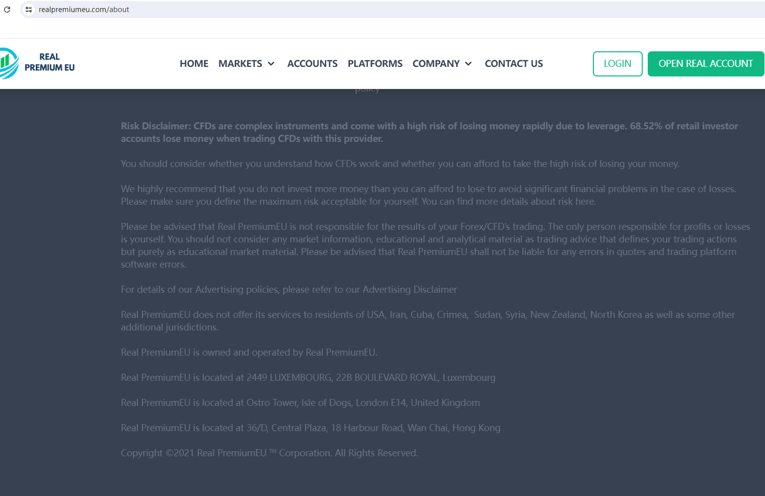This screenshot has width=765, height=496.
Task: Reload the page with the browser refresh icon
Action: (x=7, y=10)
